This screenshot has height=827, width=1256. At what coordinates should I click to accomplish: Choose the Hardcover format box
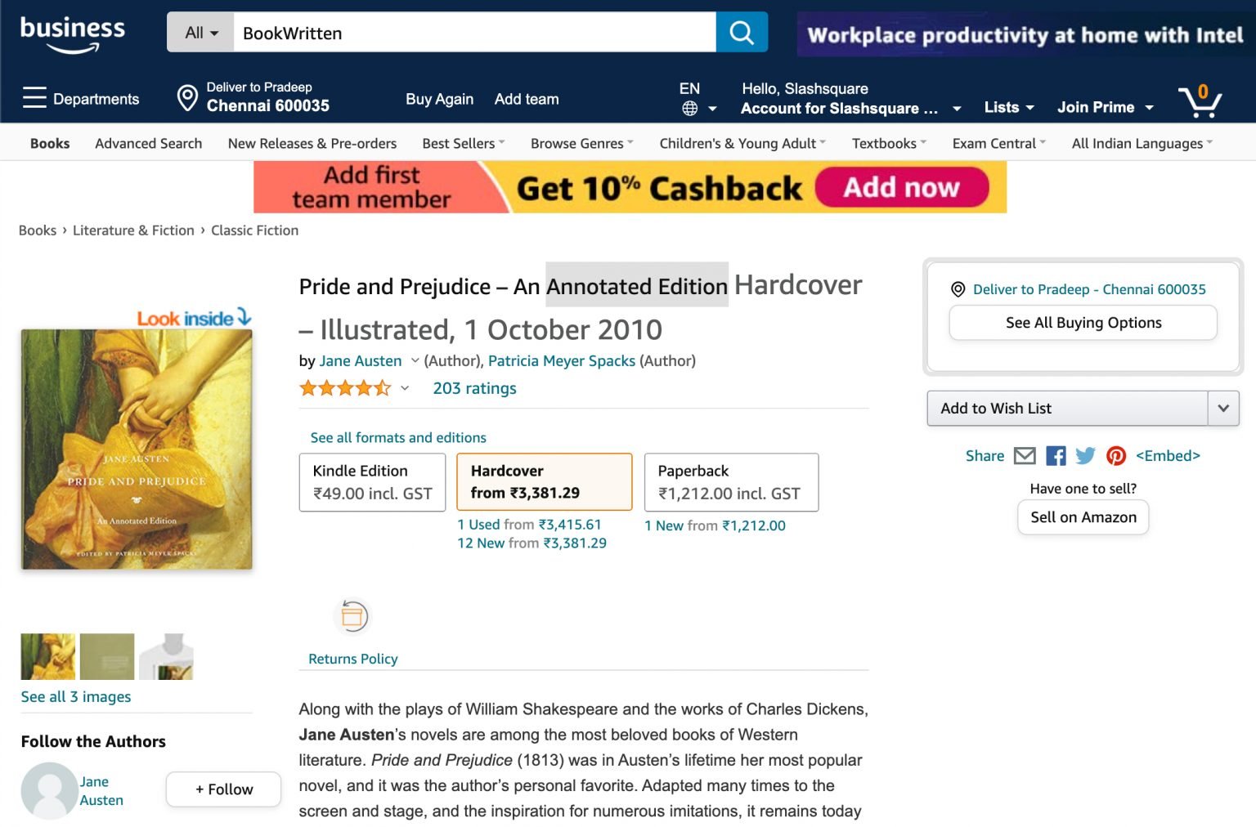coord(545,481)
